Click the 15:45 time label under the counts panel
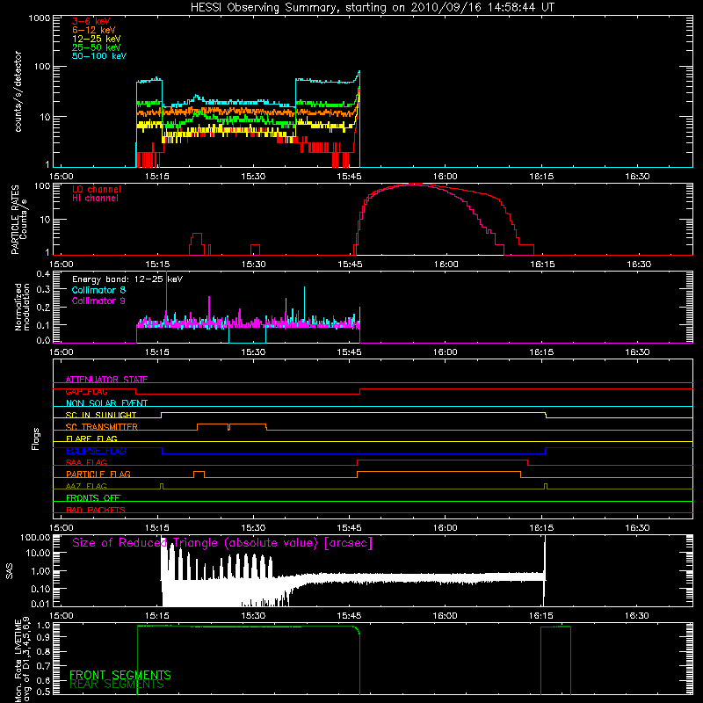The height and width of the screenshot is (703, 703). 349,177
